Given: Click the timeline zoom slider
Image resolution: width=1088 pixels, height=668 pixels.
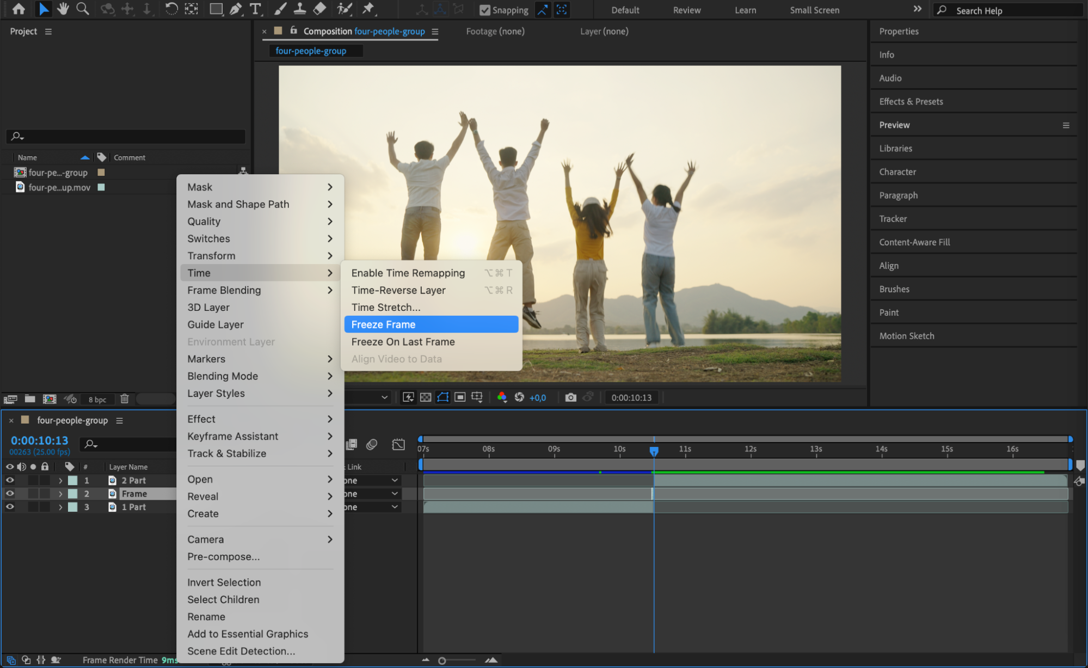Looking at the screenshot, I should tap(442, 660).
